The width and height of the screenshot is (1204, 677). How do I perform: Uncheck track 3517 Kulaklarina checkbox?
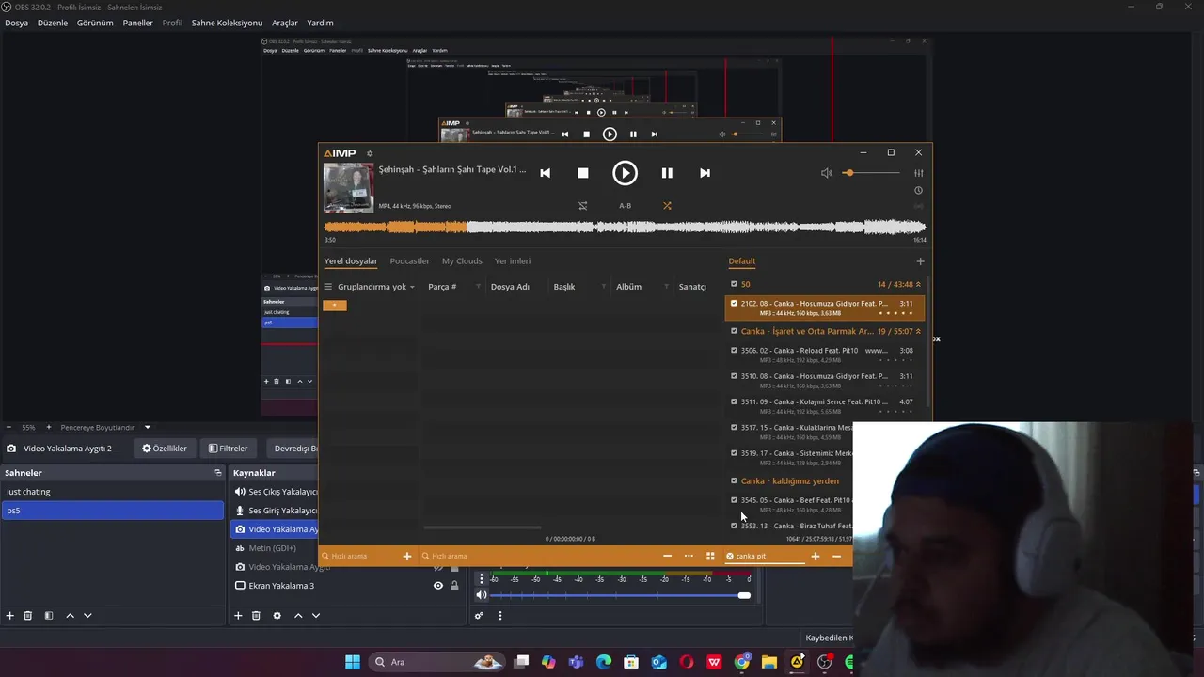[x=734, y=427]
